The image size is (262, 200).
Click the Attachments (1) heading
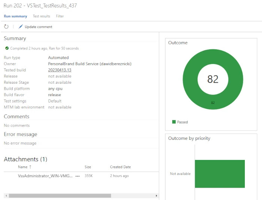tap(25, 159)
